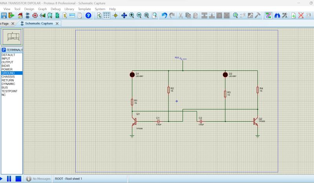This screenshot has width=314, height=183.
Task: Click the Undo arrow icon
Action: pyautogui.click(x=164, y=16)
